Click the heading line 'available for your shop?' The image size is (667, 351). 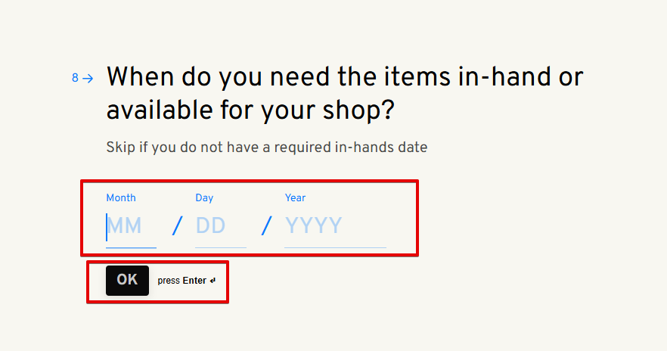click(x=250, y=111)
